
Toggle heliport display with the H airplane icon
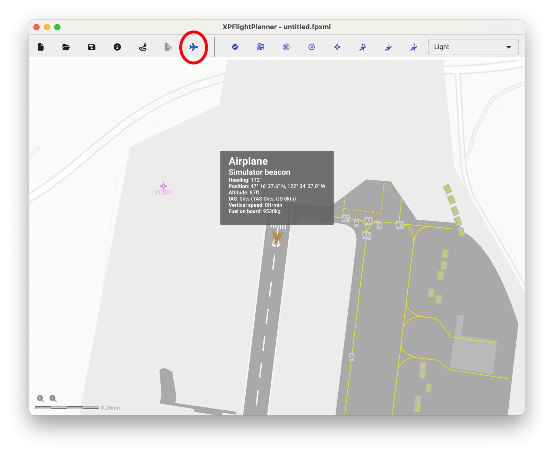click(x=363, y=47)
